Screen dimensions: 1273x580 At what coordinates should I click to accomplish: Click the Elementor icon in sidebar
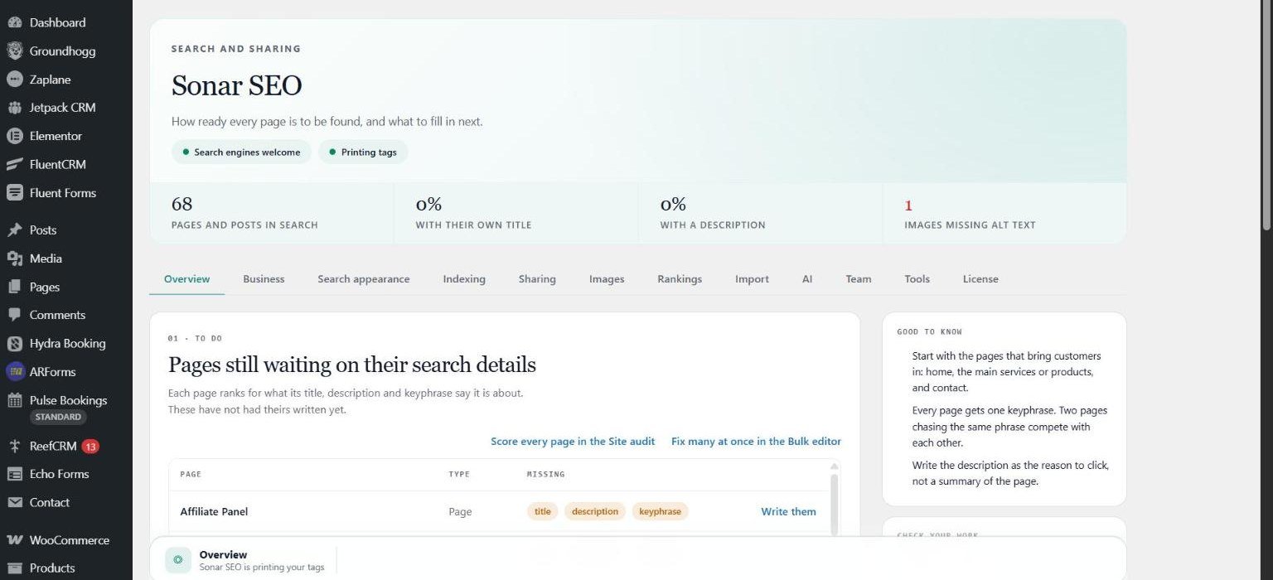pyautogui.click(x=14, y=136)
